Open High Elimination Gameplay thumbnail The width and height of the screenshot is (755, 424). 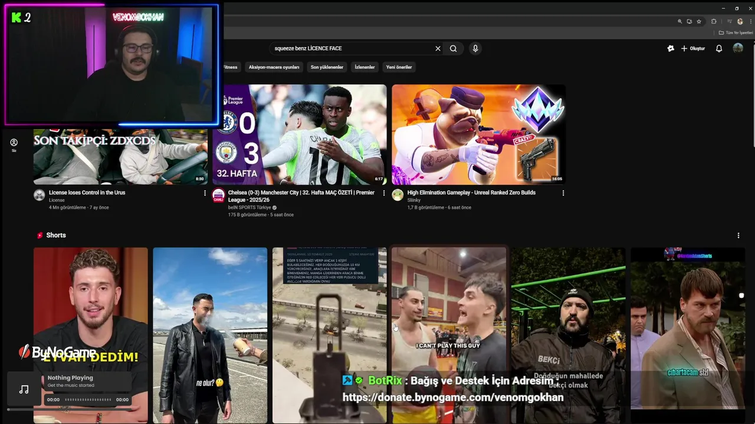pos(478,134)
